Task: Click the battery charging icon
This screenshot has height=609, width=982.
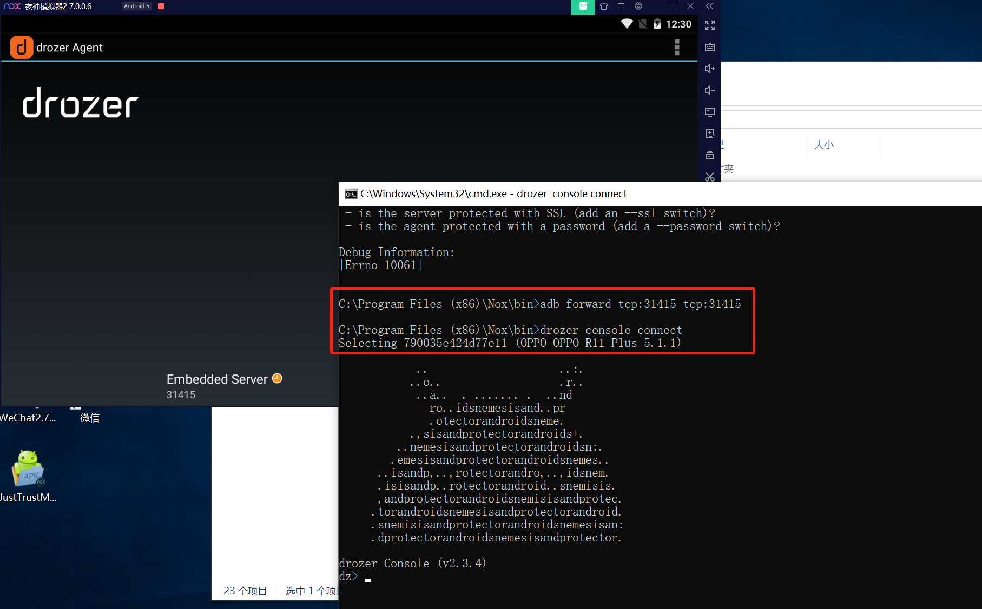Action: click(657, 24)
